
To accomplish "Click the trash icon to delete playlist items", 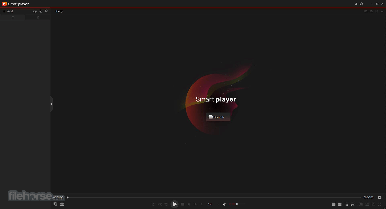I will [41, 11].
